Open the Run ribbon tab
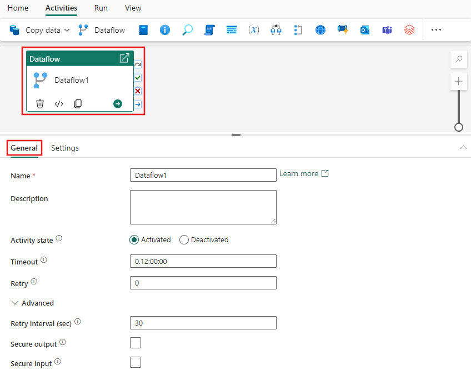 point(101,8)
